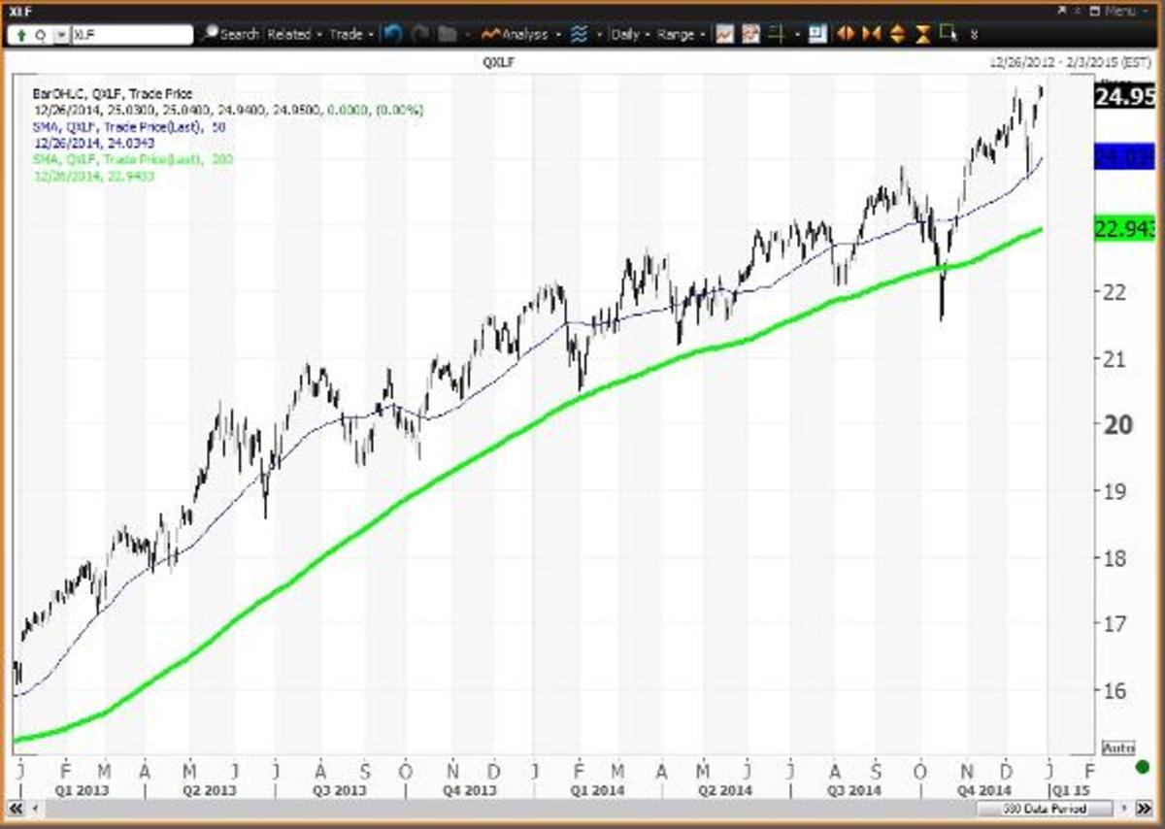Expand the arrow beside the wavy lines icon
The height and width of the screenshot is (829, 1165).
599,35
